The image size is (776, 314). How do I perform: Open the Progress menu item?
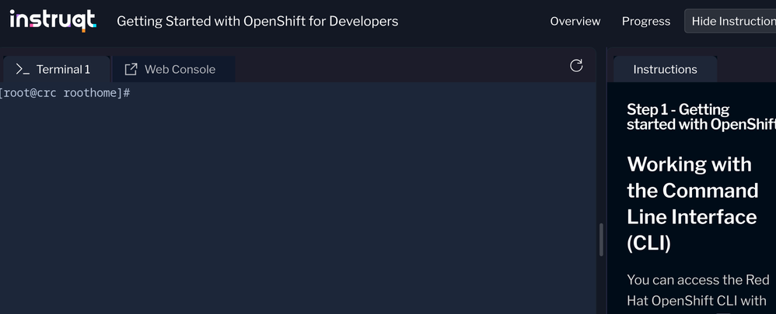point(646,22)
